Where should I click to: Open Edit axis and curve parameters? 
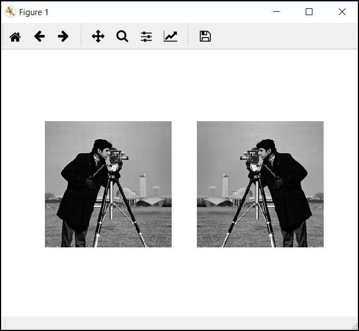[171, 36]
